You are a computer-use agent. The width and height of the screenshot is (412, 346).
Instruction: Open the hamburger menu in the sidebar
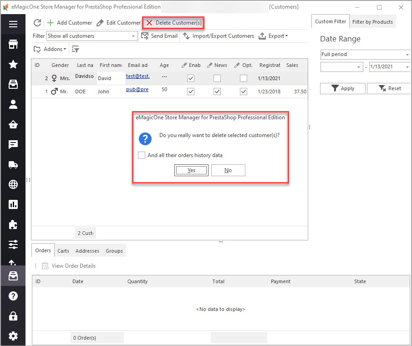point(13,24)
